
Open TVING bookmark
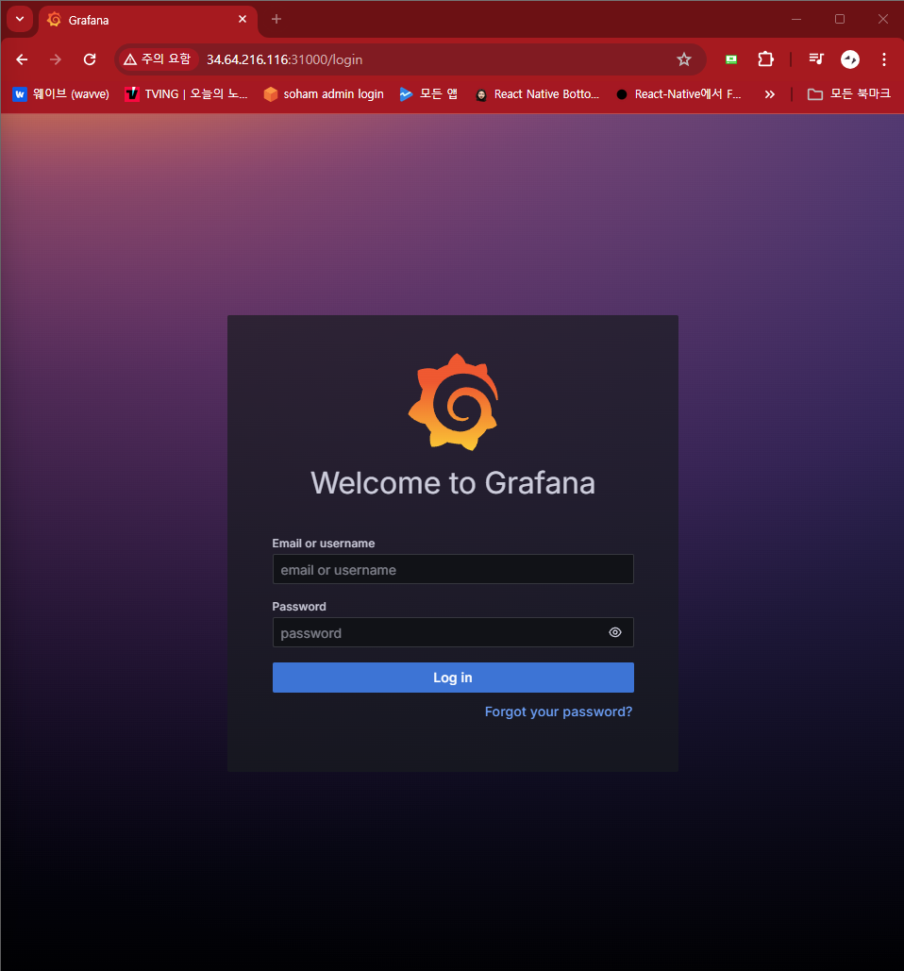tap(187, 94)
